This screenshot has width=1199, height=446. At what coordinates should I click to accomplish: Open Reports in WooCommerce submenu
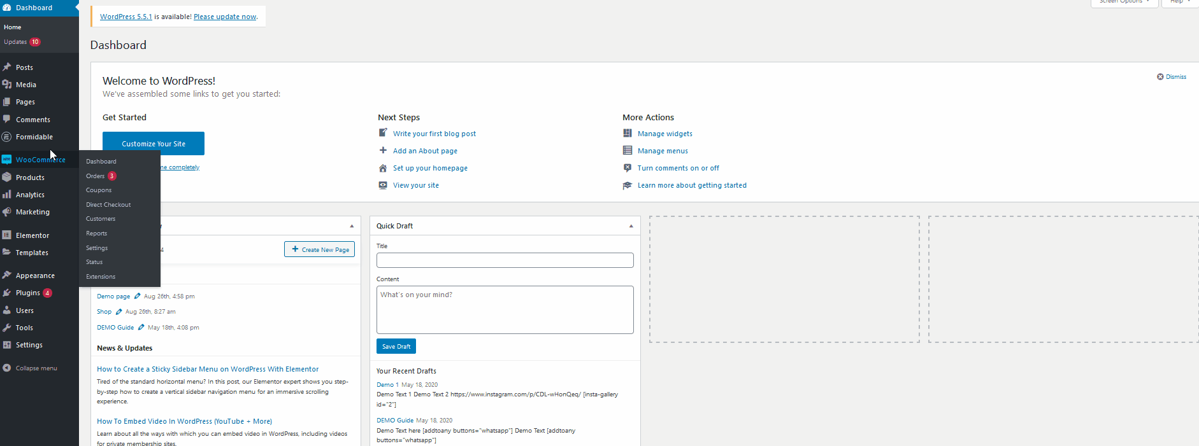coord(96,233)
